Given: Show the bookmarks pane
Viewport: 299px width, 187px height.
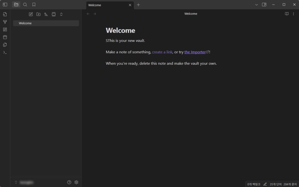Looking at the screenshot, I should point(34,5).
